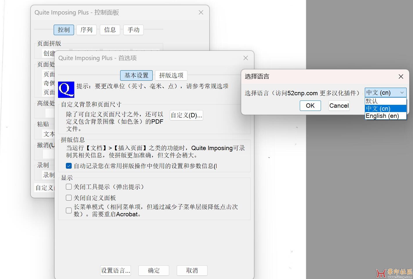Click the blue Quite Imposing Q logo icon
Viewport: 413px width, 279px height.
tap(66, 89)
